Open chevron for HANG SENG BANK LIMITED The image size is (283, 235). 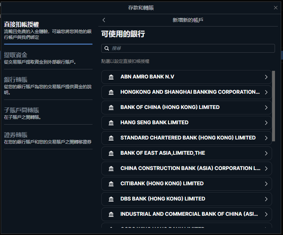pyautogui.click(x=266, y=123)
